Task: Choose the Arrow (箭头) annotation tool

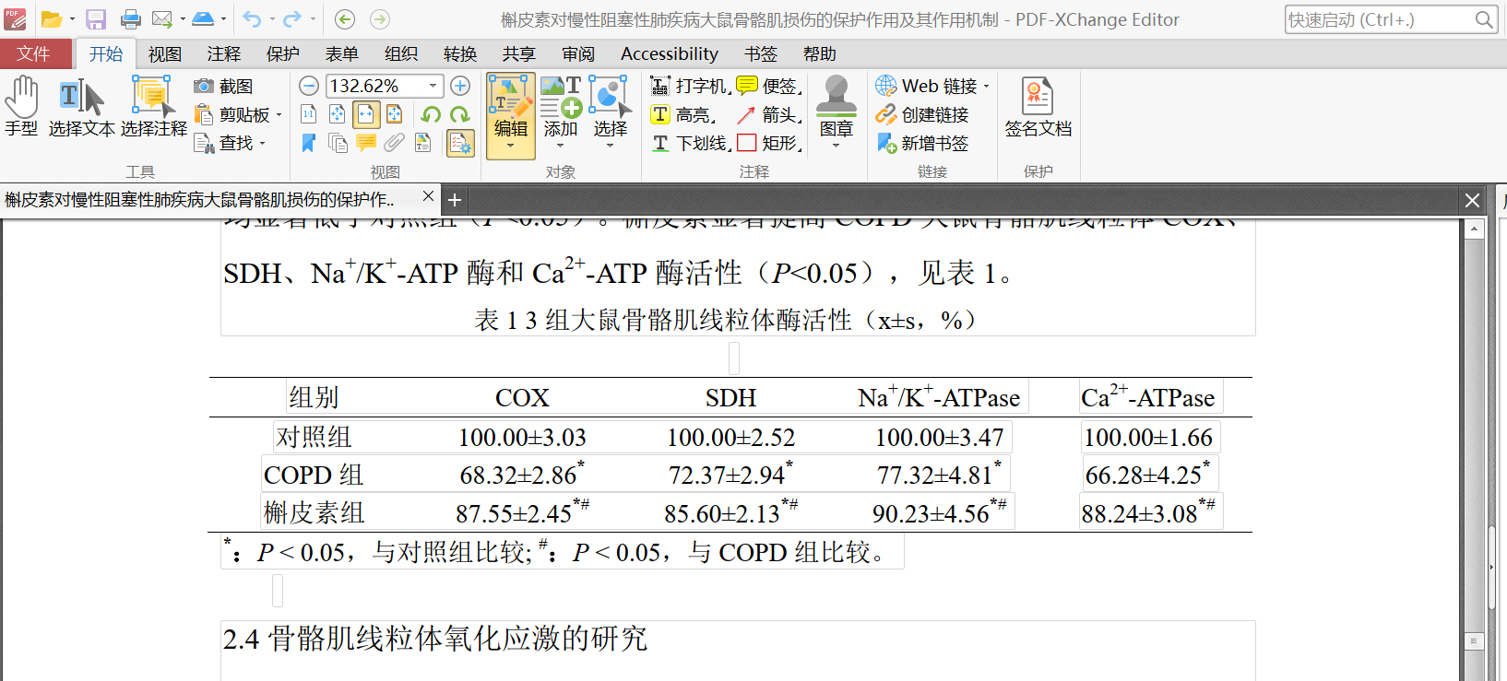Action: [768, 114]
